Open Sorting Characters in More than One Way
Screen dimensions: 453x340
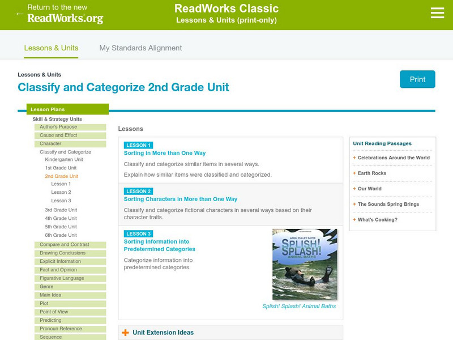pyautogui.click(x=181, y=199)
